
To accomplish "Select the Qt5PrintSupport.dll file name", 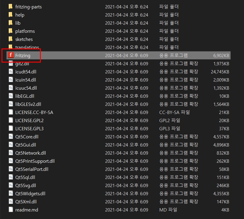I will 35,161.
